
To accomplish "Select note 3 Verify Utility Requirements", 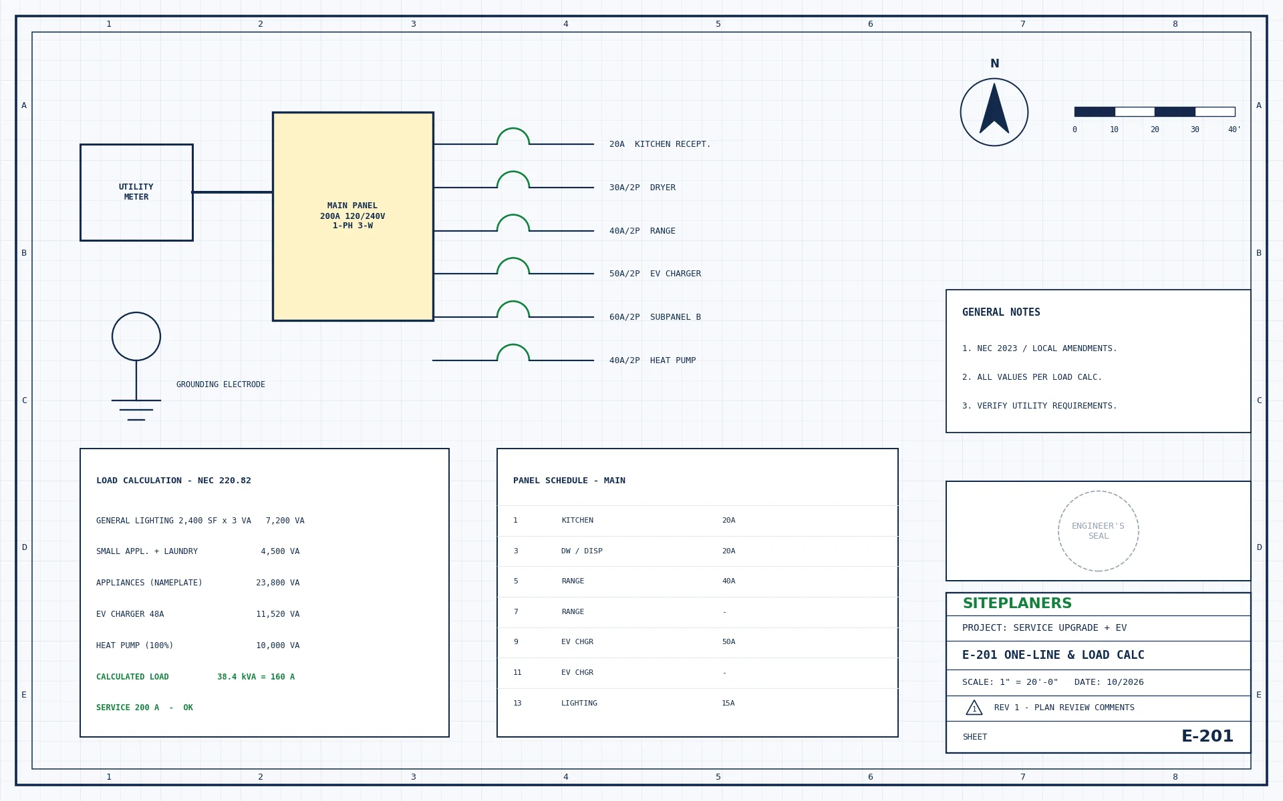I will click(1040, 406).
